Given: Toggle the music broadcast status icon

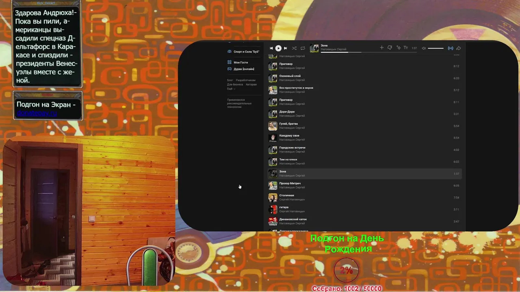Looking at the screenshot, I should pos(451,48).
